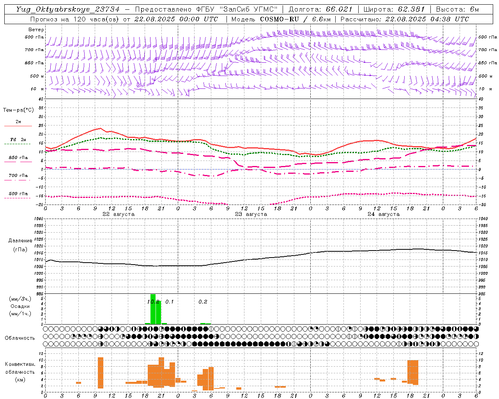
Task: Click the Тем-ра(°C) axis title
Action: tap(18, 110)
